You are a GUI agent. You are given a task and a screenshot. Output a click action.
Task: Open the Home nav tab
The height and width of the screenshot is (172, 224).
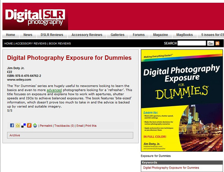point(11,35)
